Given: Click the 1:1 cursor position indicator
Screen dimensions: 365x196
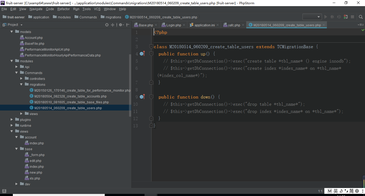Looking at the screenshot, I should pyautogui.click(x=320, y=191).
